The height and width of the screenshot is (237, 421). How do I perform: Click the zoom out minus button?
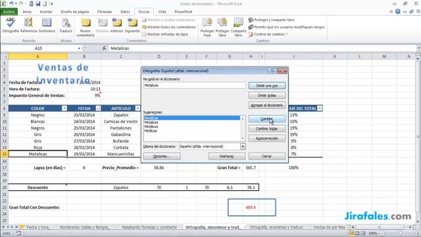coord(382,234)
